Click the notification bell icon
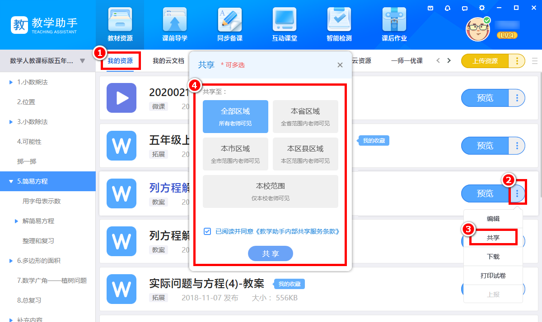 tap(448, 8)
